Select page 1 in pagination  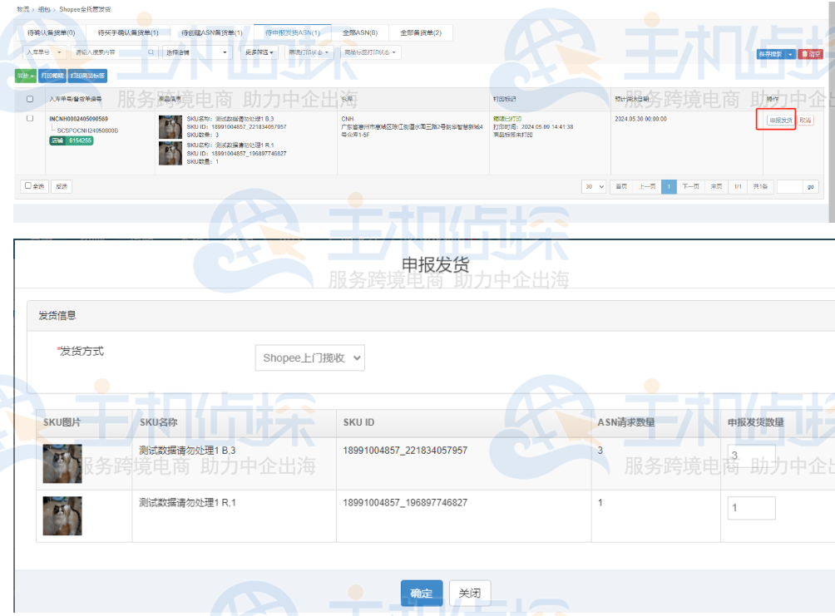coord(669,186)
